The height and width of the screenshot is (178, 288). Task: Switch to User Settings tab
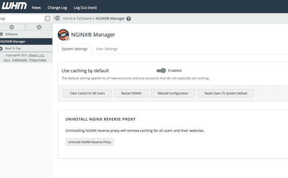point(107,49)
